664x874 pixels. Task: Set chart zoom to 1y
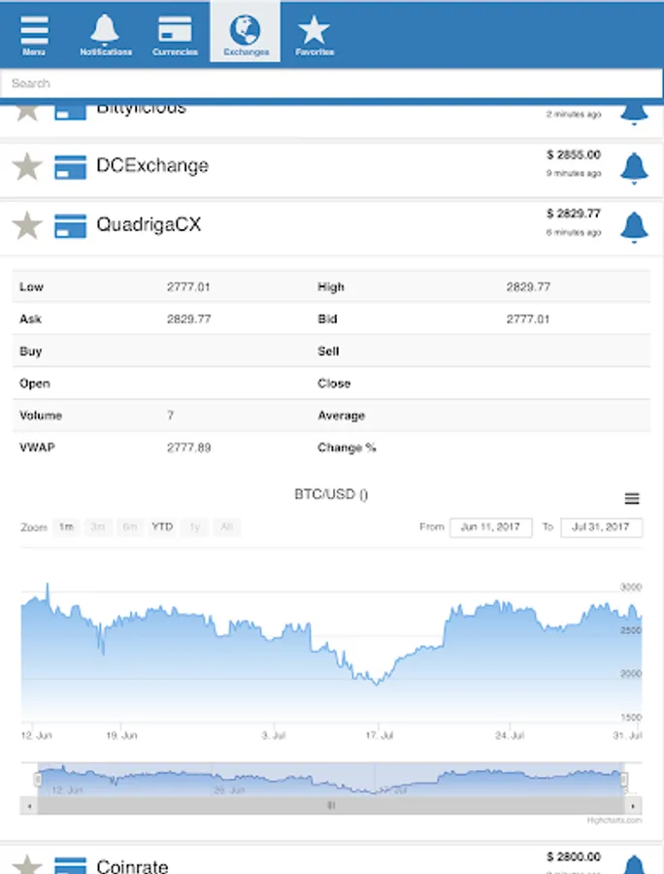point(194,526)
